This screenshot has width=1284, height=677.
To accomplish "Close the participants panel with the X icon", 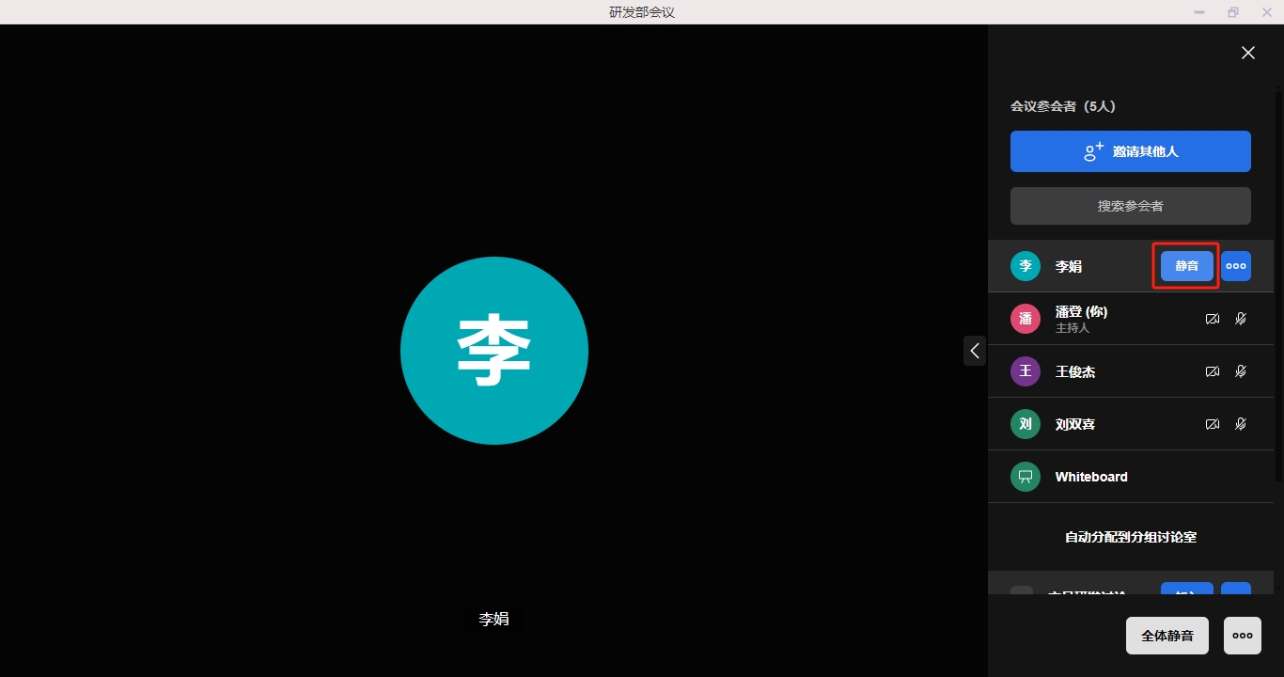I will point(1247,53).
